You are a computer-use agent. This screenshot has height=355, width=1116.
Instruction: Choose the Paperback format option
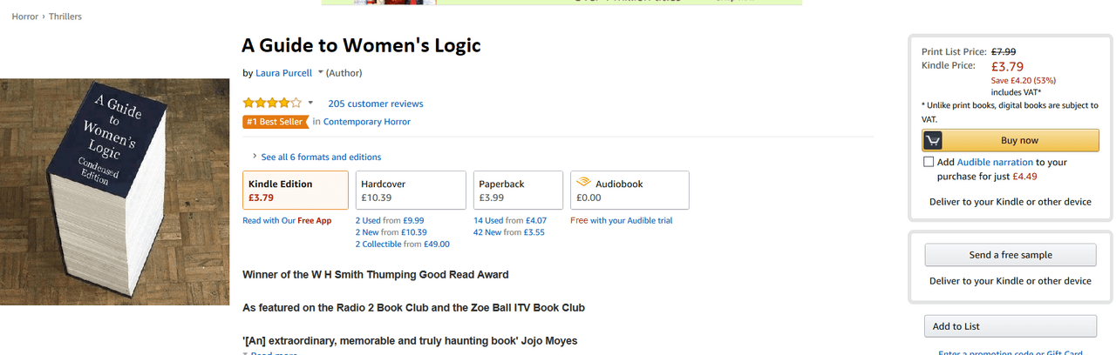(x=518, y=191)
